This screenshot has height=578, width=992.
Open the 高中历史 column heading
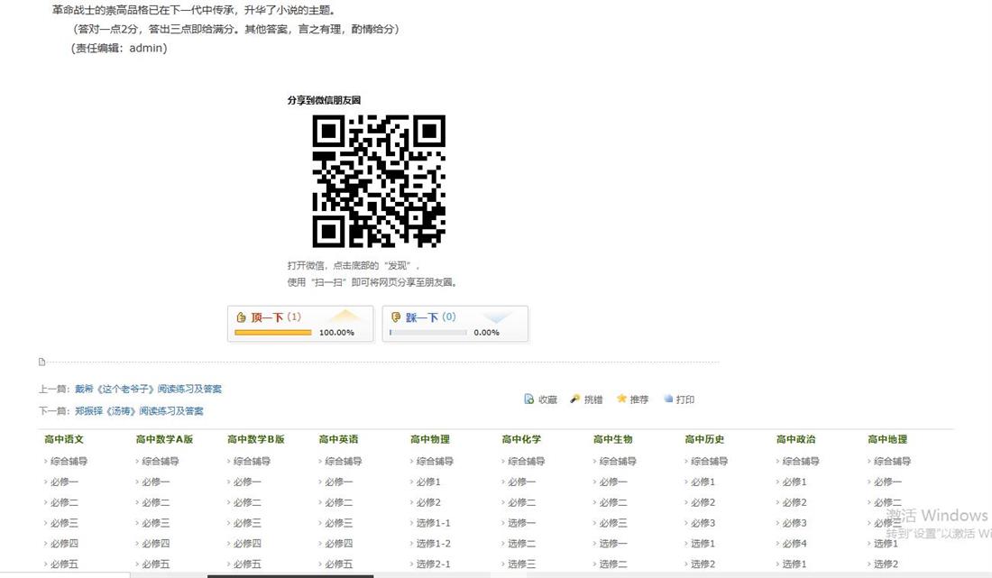(704, 439)
